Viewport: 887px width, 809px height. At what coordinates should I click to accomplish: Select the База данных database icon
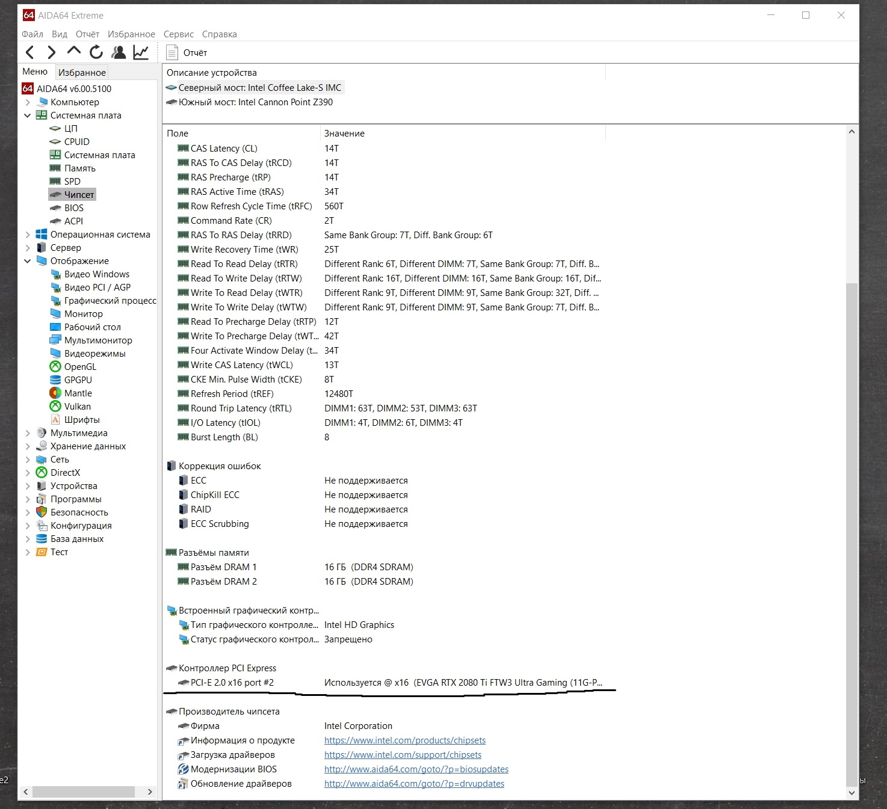[42, 539]
